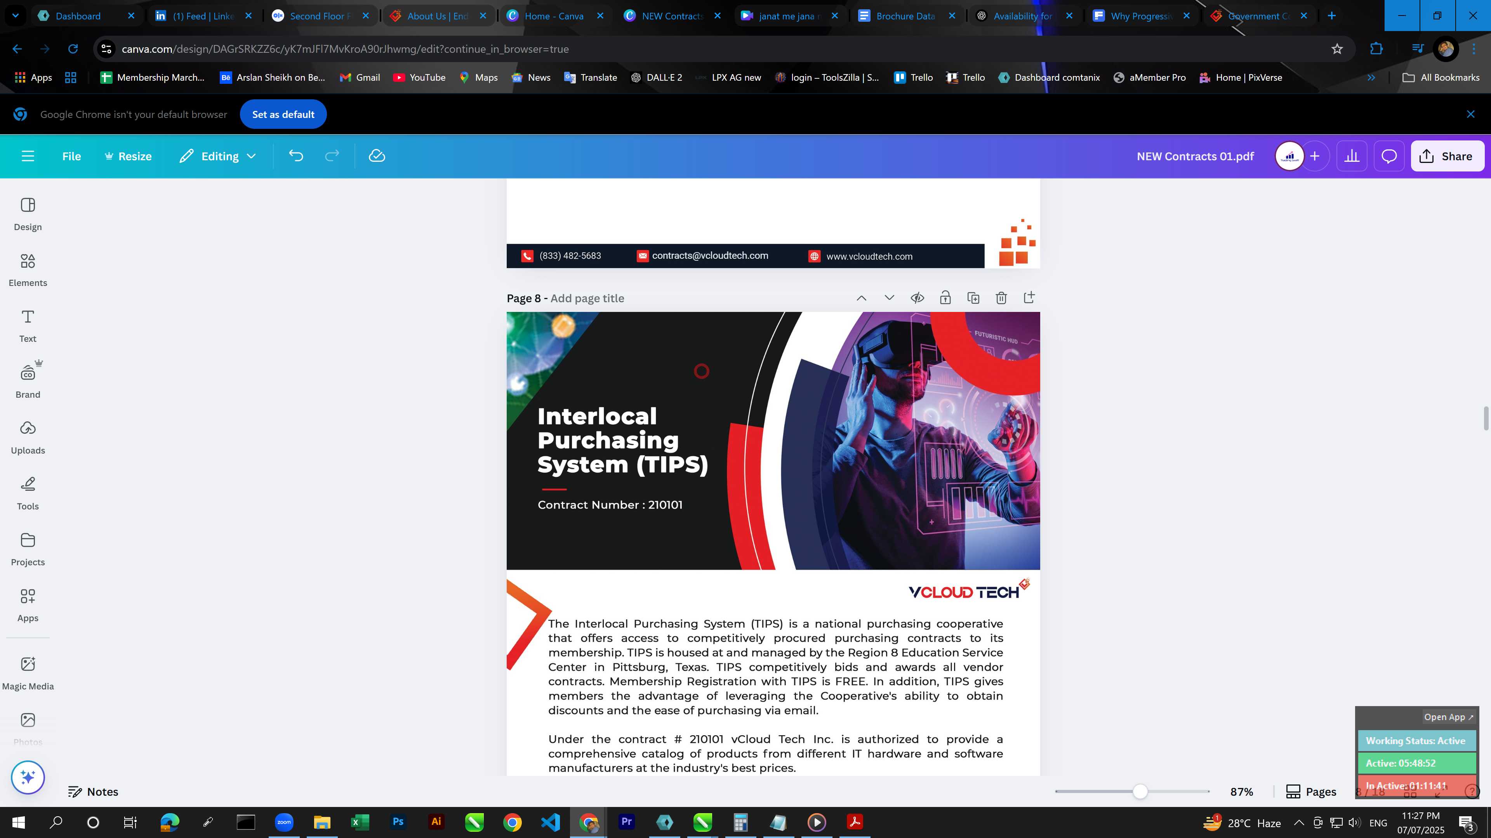Open the Pages view

point(1311,792)
